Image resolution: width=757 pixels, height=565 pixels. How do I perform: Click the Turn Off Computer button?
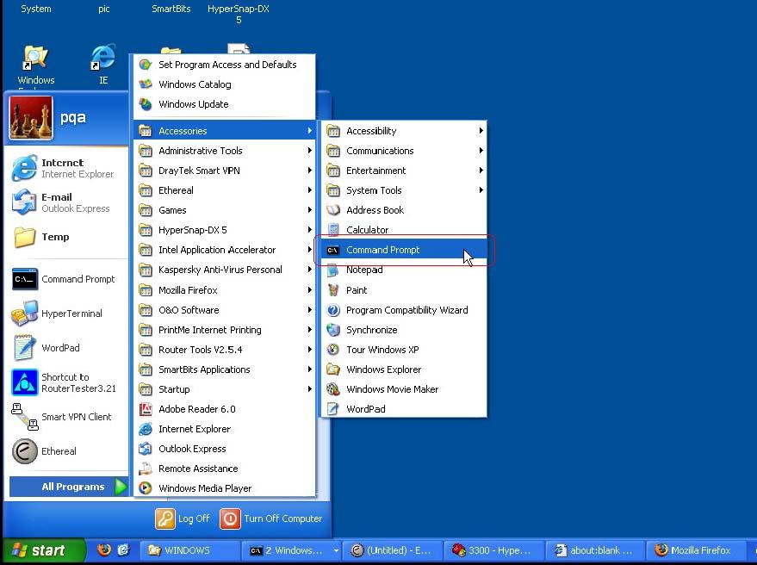(x=271, y=518)
